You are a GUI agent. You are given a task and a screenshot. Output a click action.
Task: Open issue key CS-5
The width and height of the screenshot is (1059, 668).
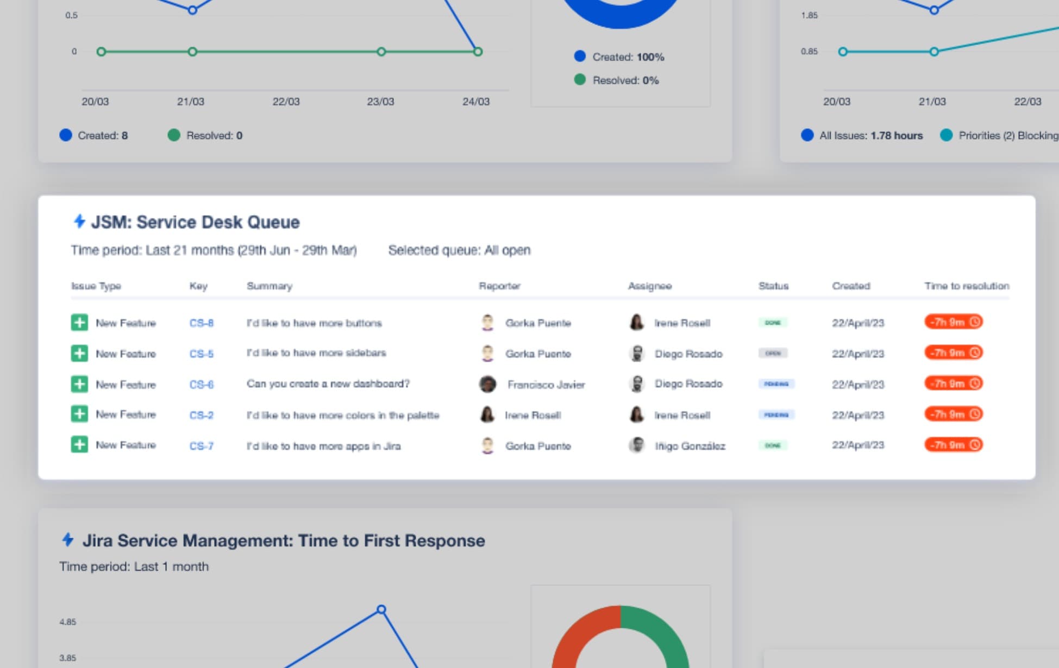201,354
